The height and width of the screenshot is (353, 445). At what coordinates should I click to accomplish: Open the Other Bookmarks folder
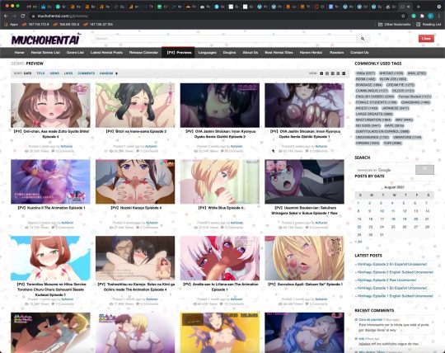pos(395,25)
